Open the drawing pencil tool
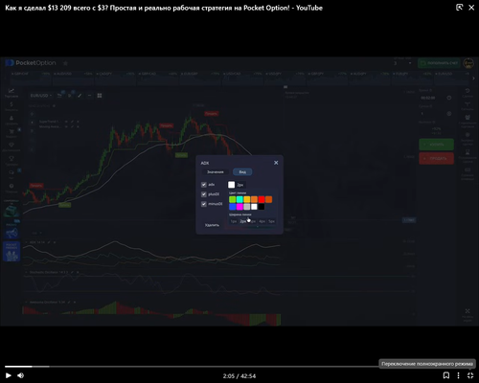Viewport: 479px width, 383px height. coord(80,96)
